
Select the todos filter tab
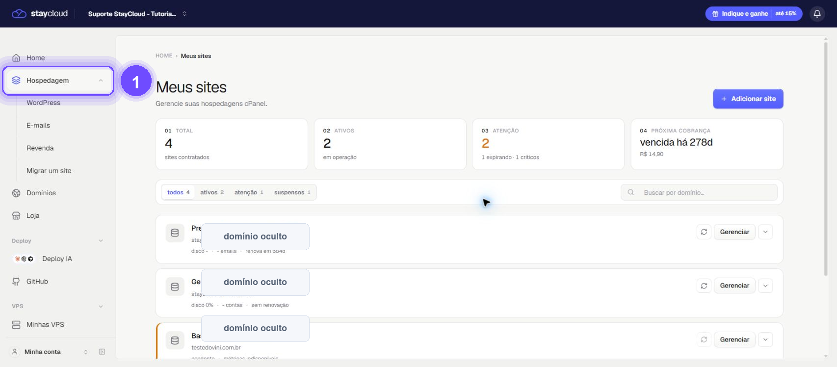[x=178, y=192]
